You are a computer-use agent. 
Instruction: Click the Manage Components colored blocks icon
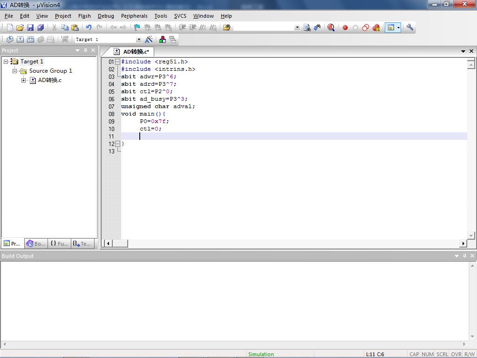coord(162,40)
